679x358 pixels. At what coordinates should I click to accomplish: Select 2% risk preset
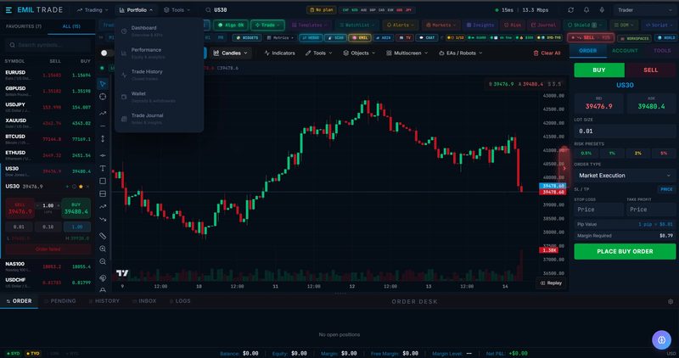[x=638, y=154]
